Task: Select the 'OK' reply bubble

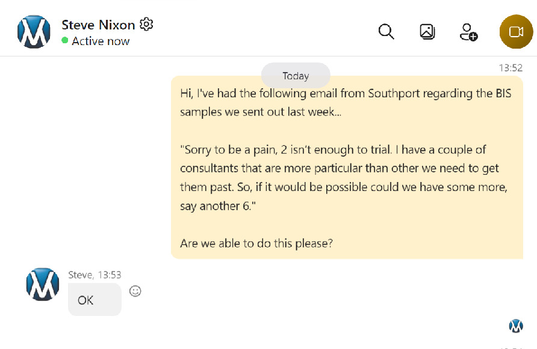Action: pos(95,300)
